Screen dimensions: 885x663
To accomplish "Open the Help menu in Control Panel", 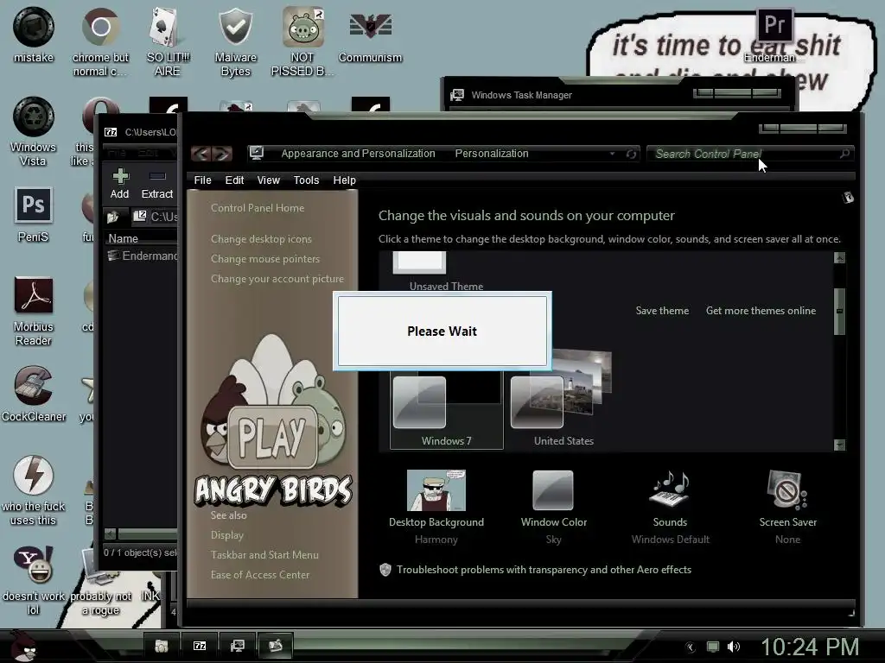I will [x=344, y=180].
